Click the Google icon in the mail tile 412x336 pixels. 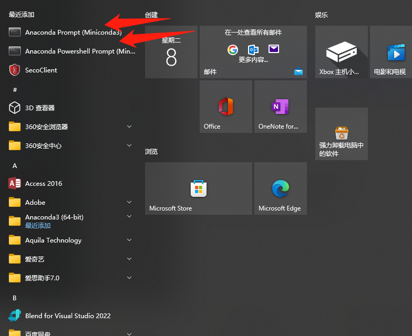(233, 49)
